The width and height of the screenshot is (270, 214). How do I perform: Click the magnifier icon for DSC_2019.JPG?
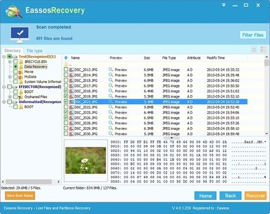110,96
